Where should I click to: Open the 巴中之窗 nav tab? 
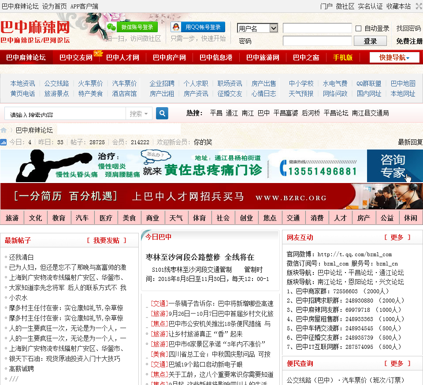[x=306, y=57]
